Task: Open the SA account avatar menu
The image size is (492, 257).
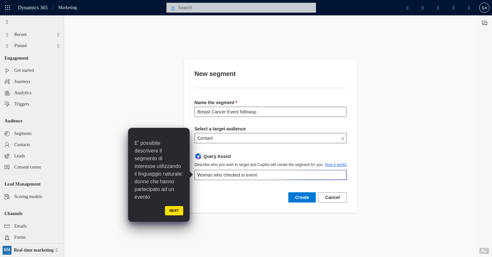Action: [x=484, y=8]
